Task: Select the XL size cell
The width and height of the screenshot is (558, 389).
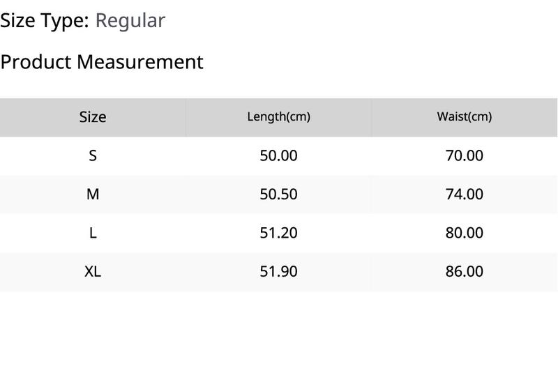Action: point(93,272)
